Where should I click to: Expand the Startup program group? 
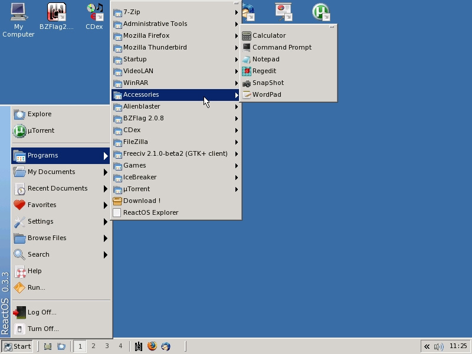(x=176, y=59)
